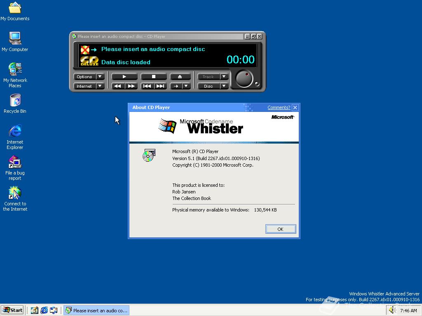Click the '130,544 KB' memory value
The image size is (422, 316).
coord(265,210)
